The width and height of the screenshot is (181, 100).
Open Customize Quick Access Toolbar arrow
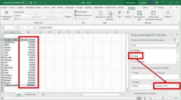coord(46,3)
